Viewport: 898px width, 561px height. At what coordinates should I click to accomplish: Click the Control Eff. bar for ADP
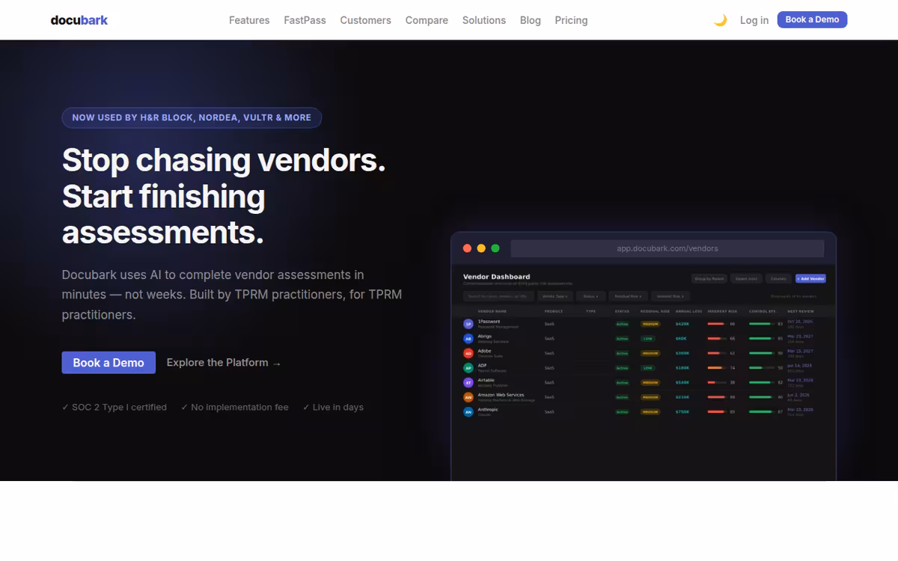(762, 368)
